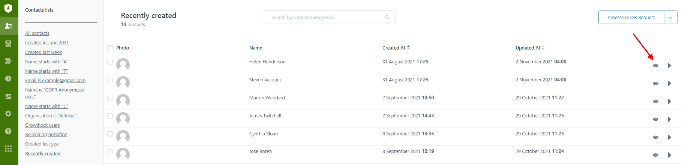Tick the select-all checkbox beside Photo
682x165 pixels.
(110, 48)
